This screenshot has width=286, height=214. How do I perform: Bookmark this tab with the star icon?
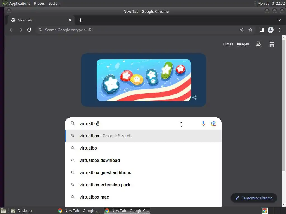pos(251,30)
